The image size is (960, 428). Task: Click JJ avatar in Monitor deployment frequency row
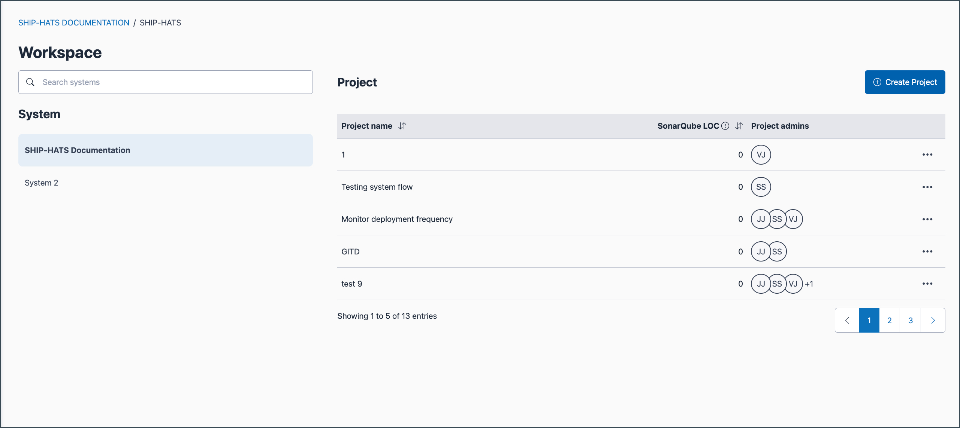761,219
